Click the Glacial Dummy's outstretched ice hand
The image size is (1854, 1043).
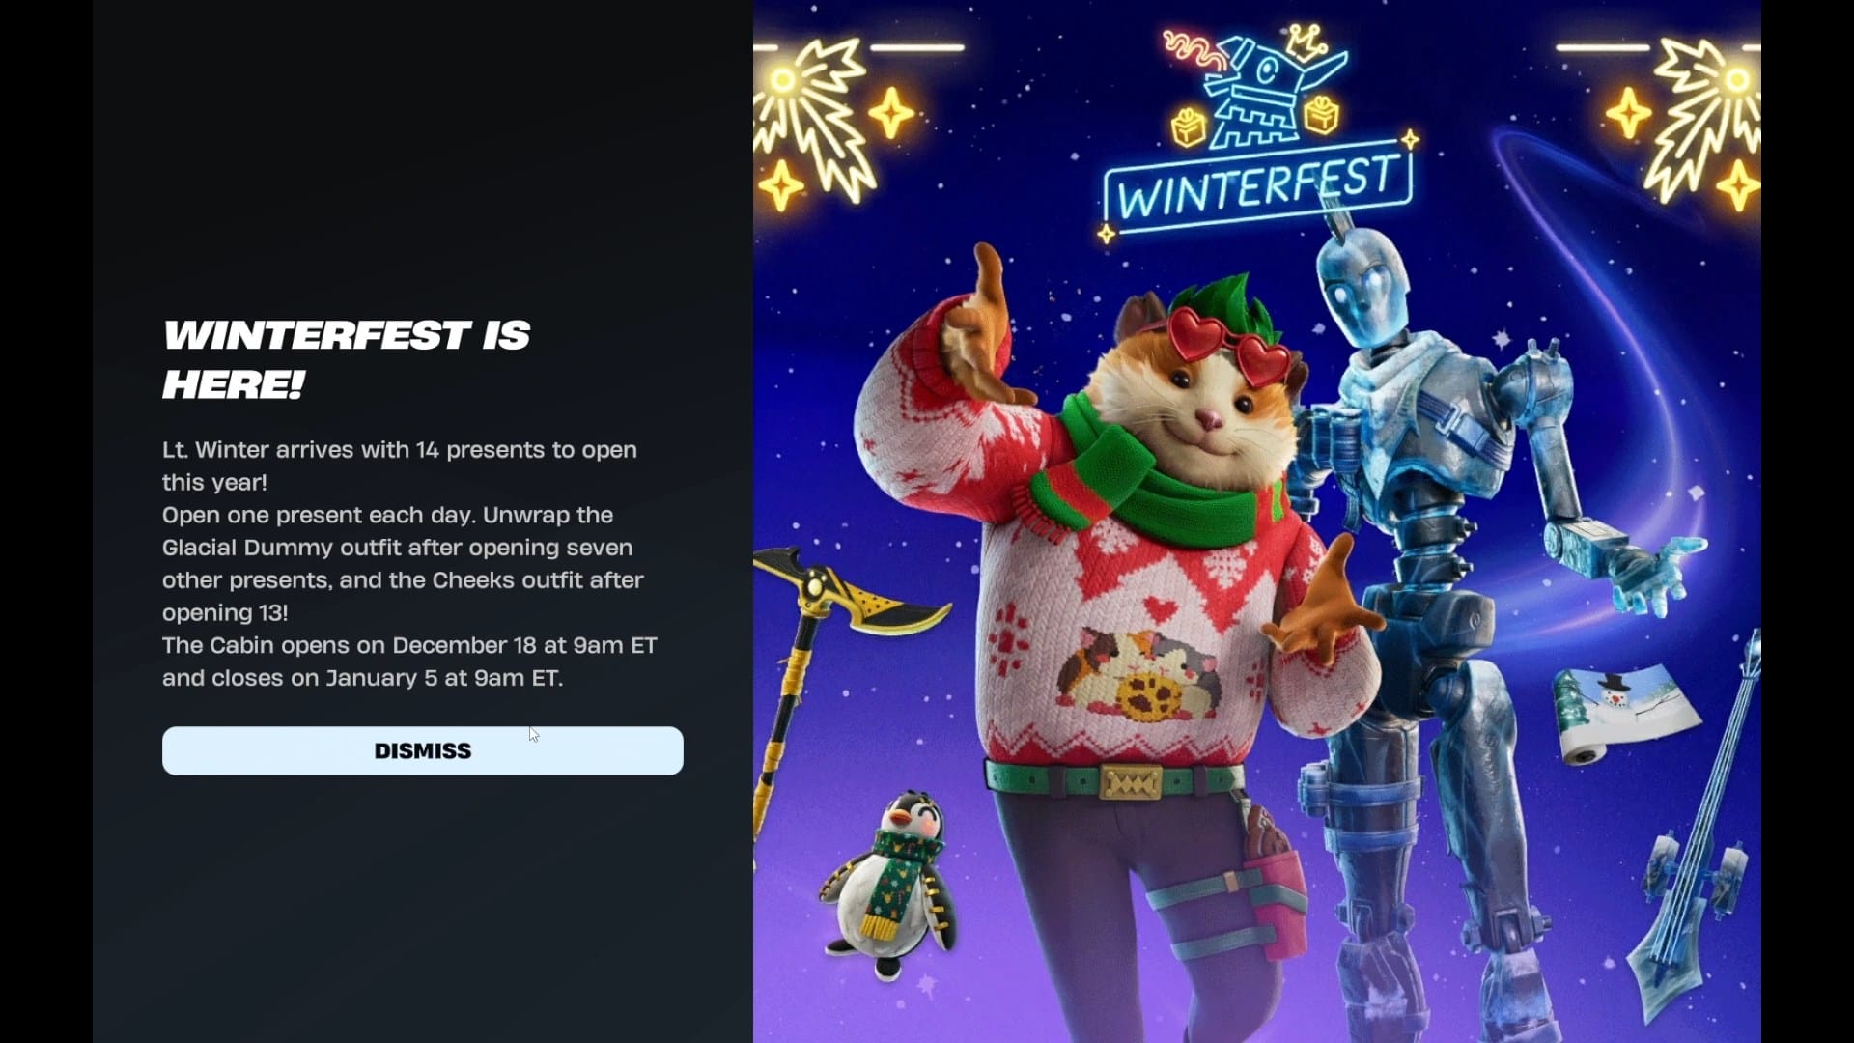1642,570
